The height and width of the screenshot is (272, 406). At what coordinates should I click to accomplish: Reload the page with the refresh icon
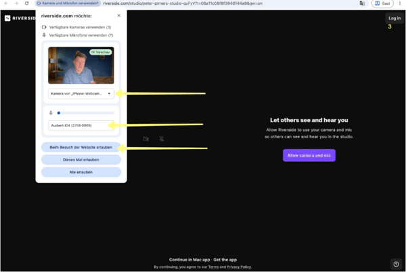[x=26, y=3]
